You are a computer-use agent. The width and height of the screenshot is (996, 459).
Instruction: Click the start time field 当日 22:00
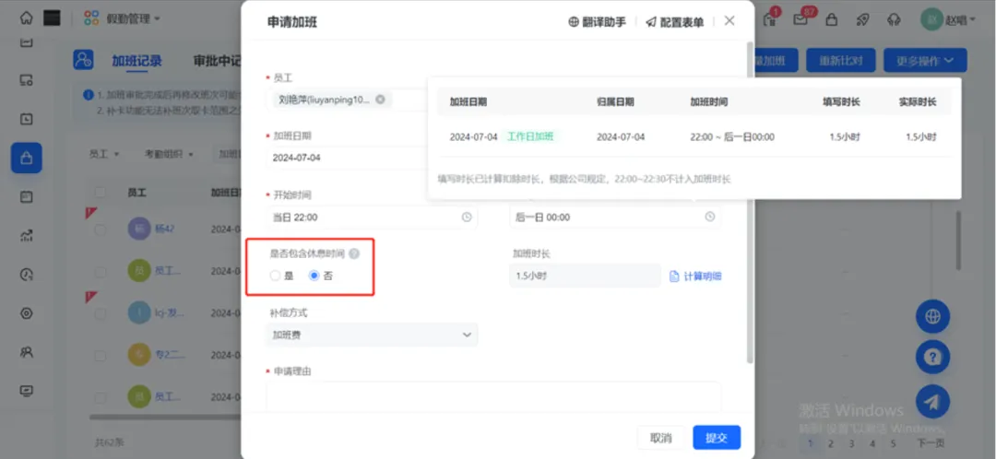pyautogui.click(x=372, y=218)
